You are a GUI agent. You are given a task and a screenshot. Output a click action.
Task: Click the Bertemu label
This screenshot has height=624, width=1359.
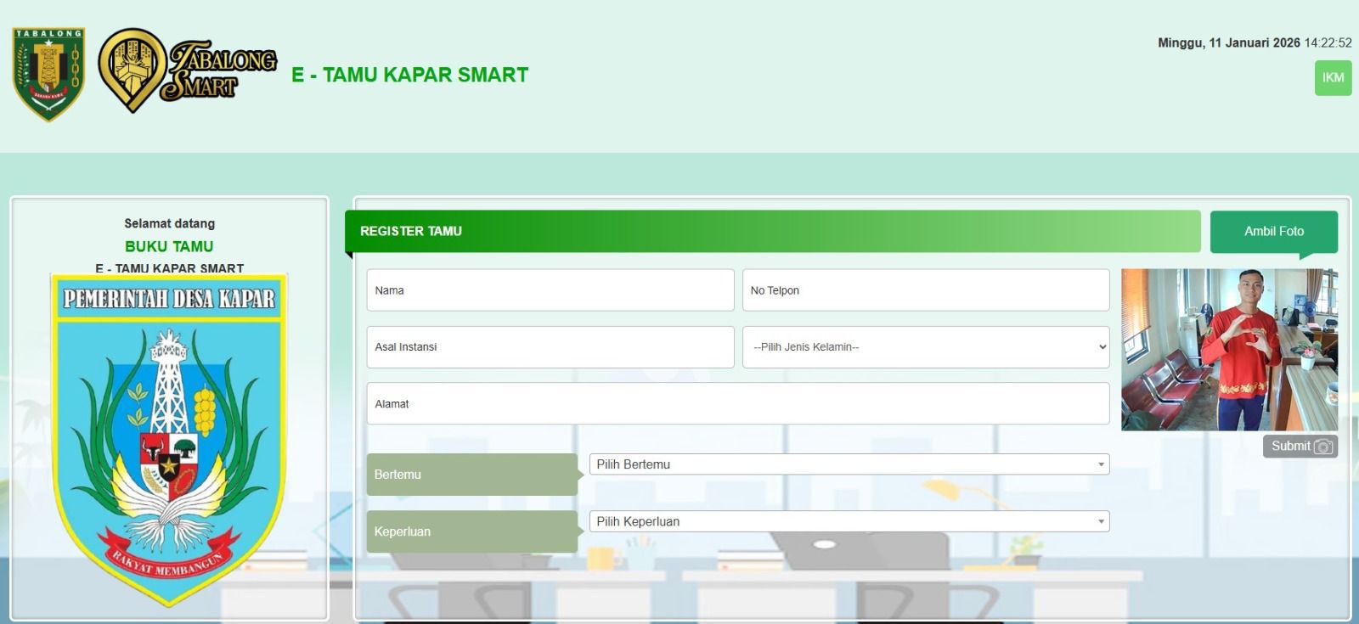pos(471,475)
